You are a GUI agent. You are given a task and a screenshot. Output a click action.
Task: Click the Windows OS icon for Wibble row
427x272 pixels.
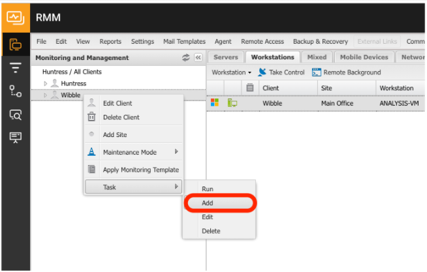point(215,102)
